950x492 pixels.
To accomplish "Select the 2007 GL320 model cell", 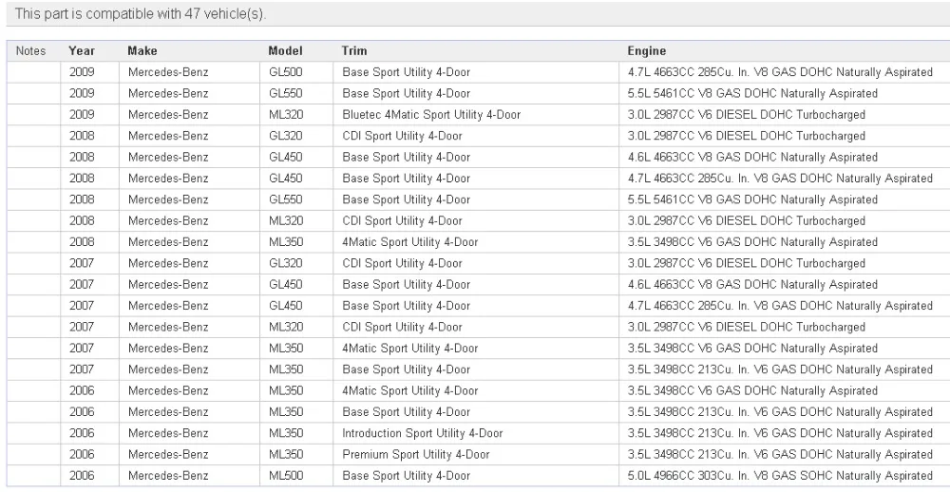I will click(286, 263).
